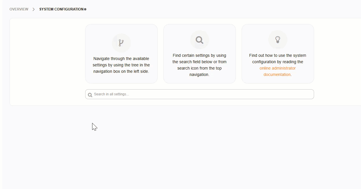
Task: Click 'configuration by reading the' text line
Action: pos(278,62)
